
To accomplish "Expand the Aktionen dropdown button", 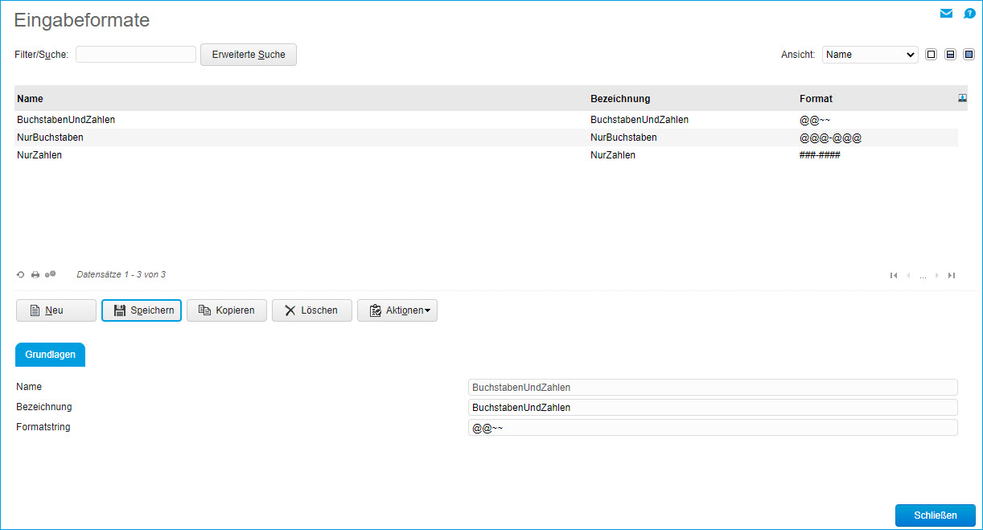I will pos(397,310).
